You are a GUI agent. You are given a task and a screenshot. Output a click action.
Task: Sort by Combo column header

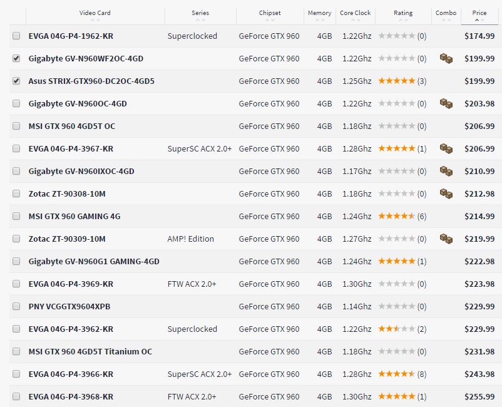[446, 13]
